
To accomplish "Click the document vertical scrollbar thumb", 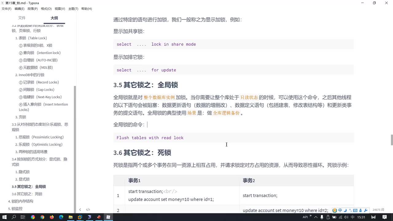I will tap(391, 140).
